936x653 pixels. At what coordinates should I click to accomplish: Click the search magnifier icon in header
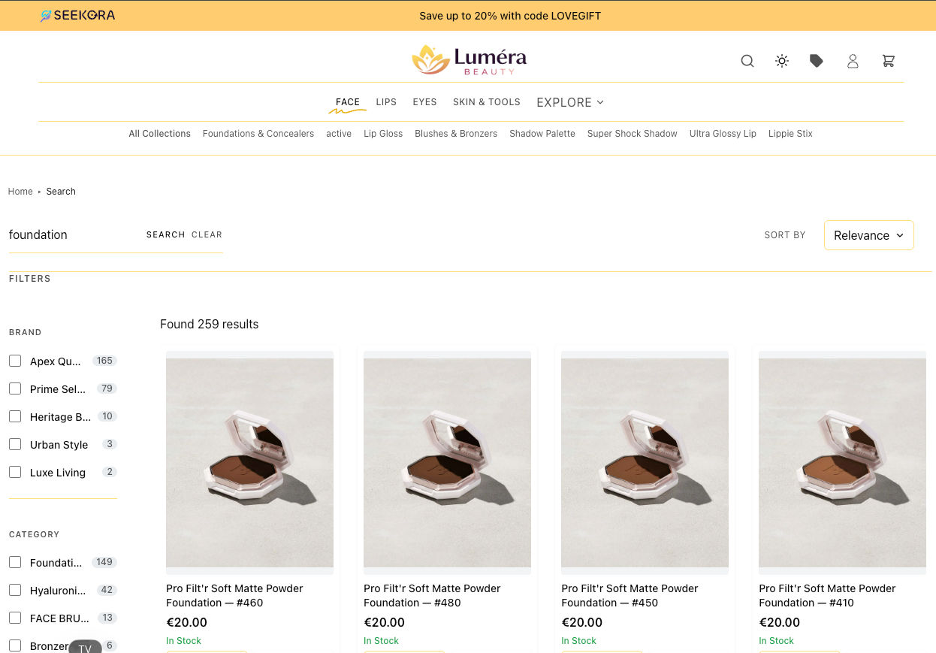747,61
